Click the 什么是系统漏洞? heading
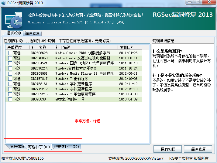This screenshot has width=217, height=163. coord(167,51)
